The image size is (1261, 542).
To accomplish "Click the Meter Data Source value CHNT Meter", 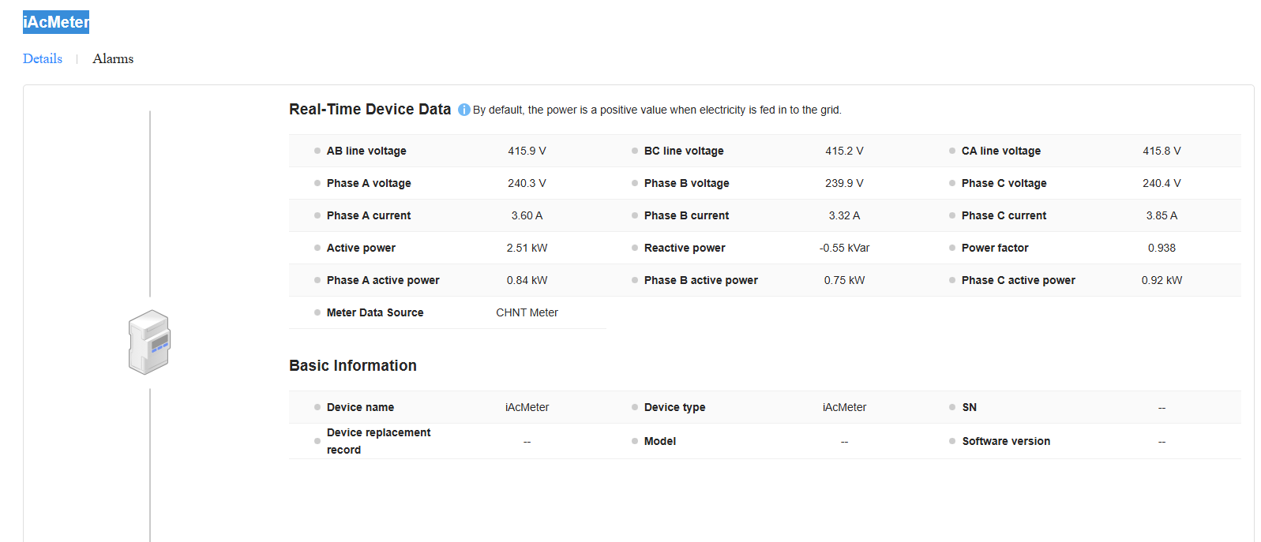I will pos(527,312).
